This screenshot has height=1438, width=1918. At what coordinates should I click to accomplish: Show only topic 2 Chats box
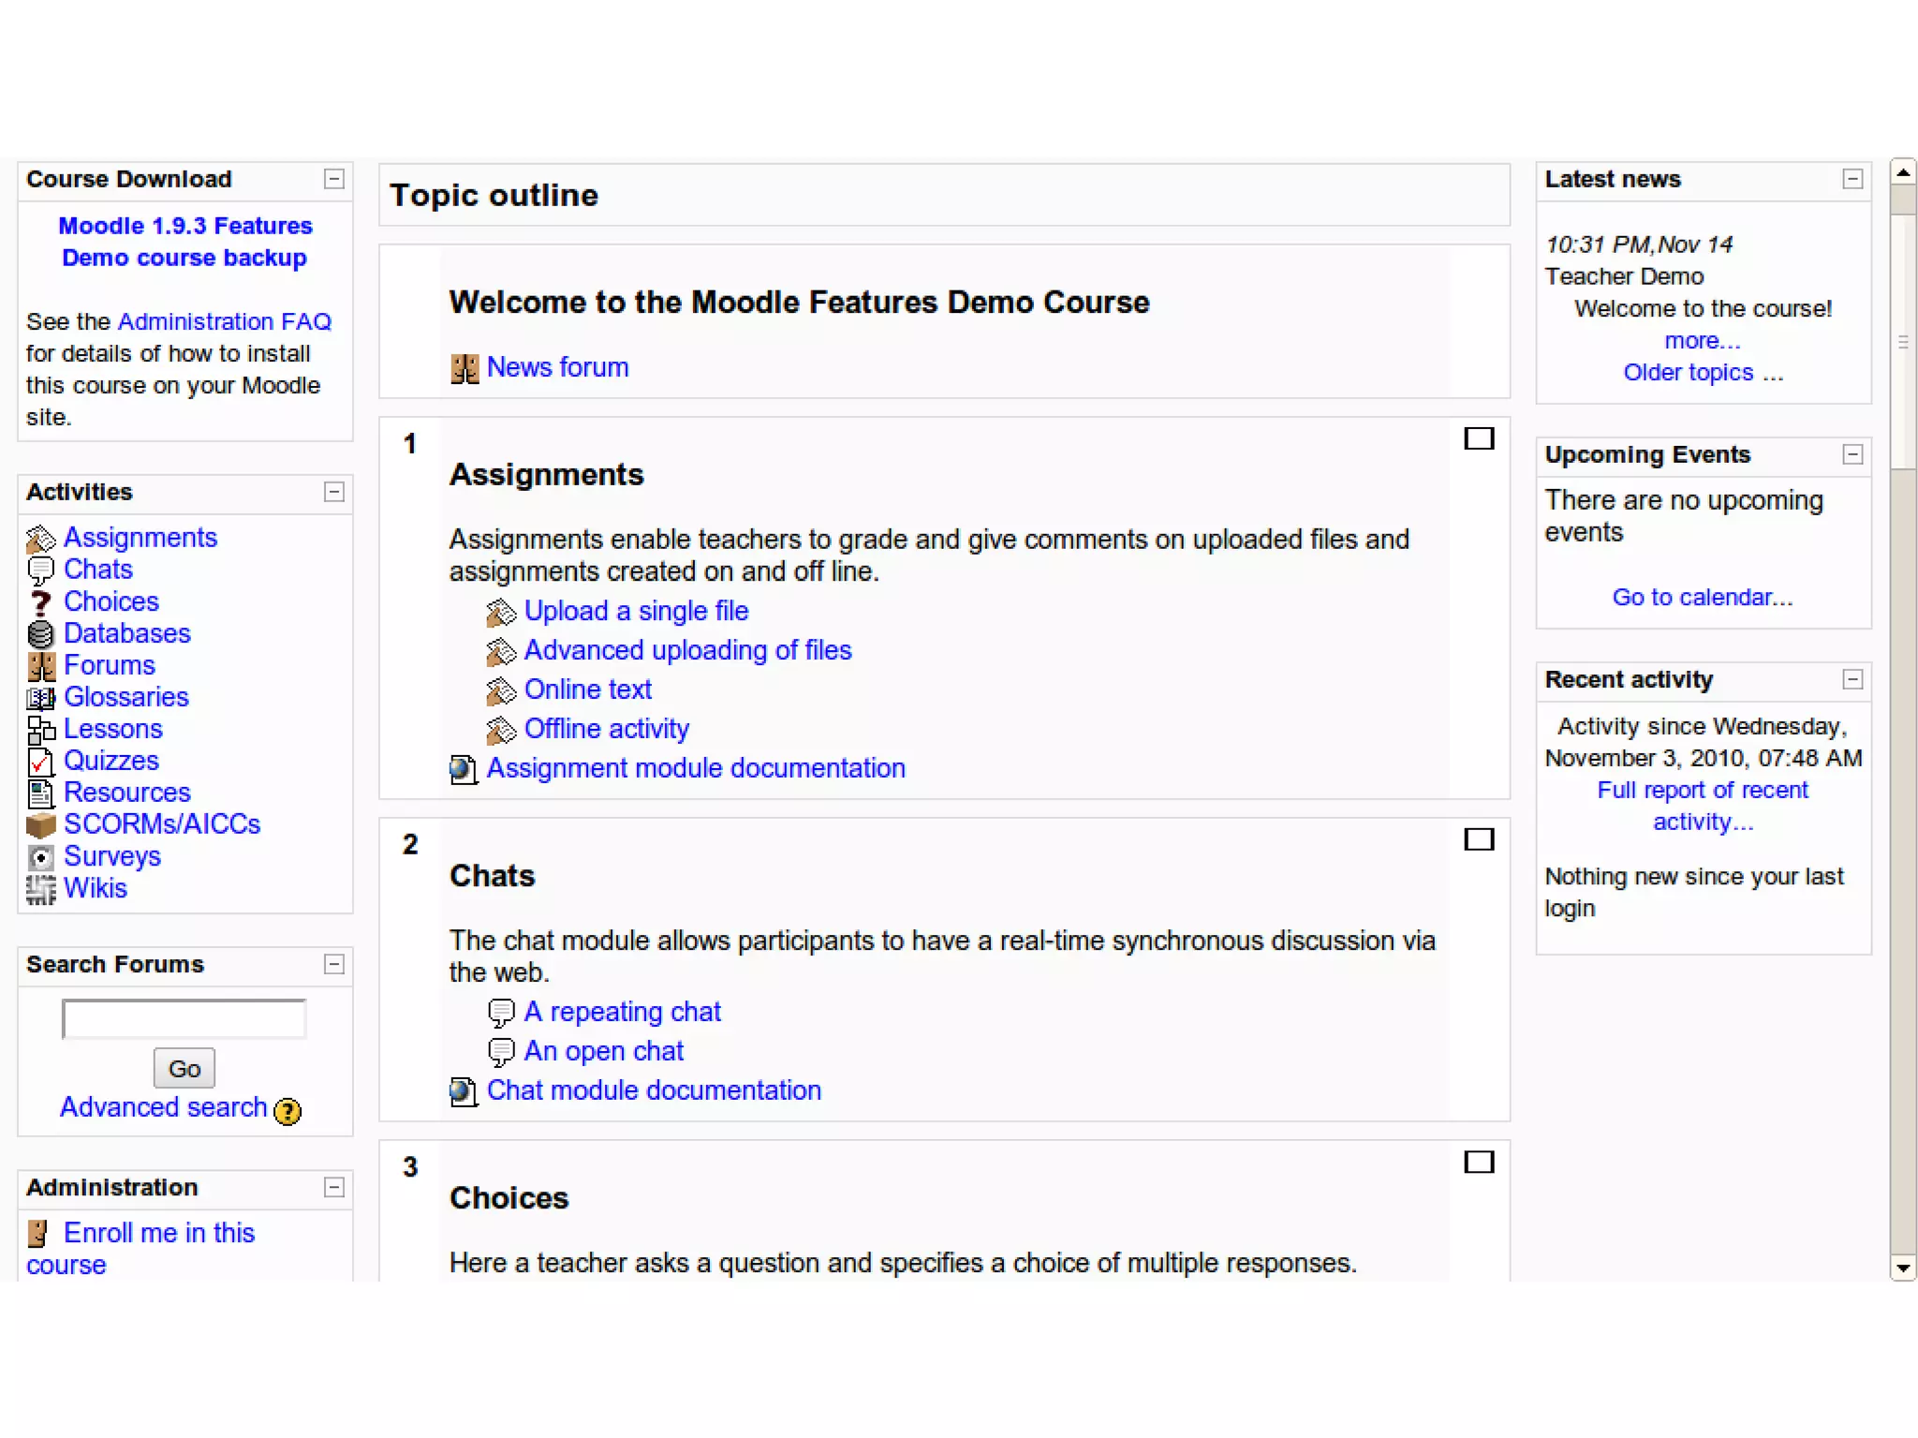pos(1479,839)
